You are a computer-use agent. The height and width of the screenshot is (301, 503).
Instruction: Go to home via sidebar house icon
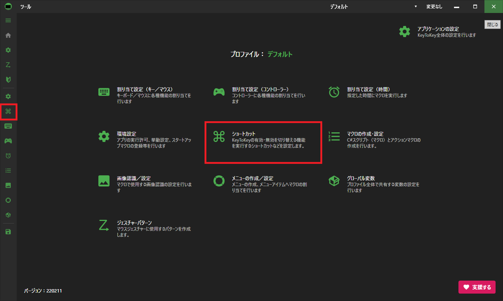(x=8, y=35)
